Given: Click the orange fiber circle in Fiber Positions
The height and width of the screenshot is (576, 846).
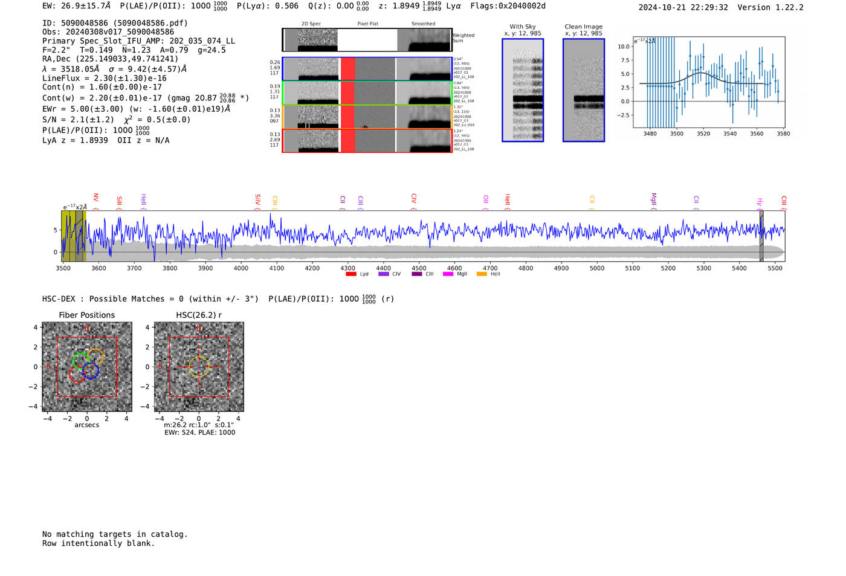Looking at the screenshot, I should coord(95,357).
